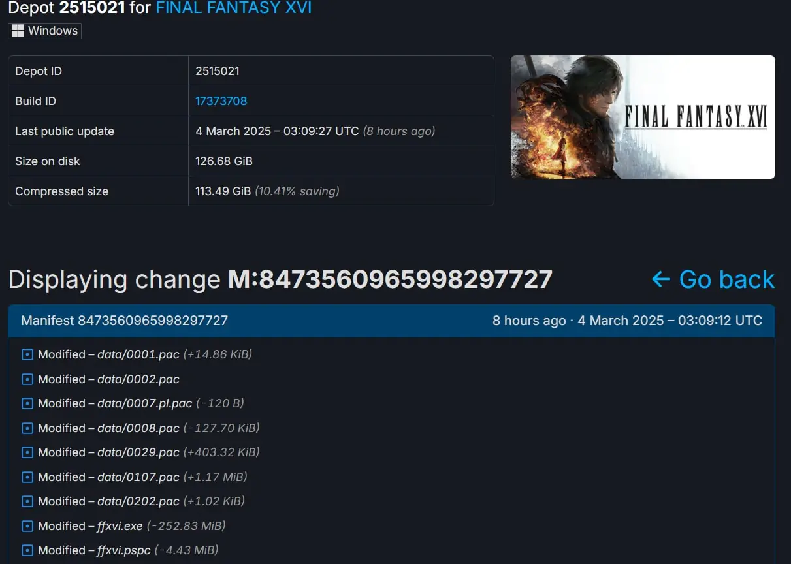Viewport: 791px width, 564px height.
Task: Click modified icon beside data/0008.pac
Action: pyautogui.click(x=27, y=428)
